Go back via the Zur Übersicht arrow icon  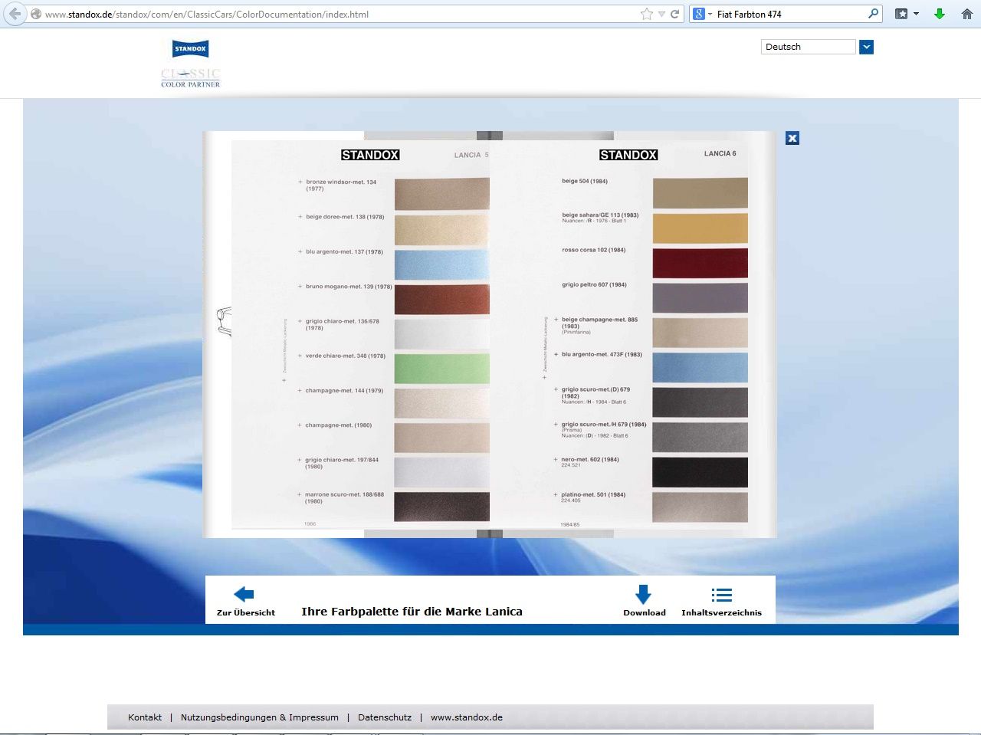[244, 594]
